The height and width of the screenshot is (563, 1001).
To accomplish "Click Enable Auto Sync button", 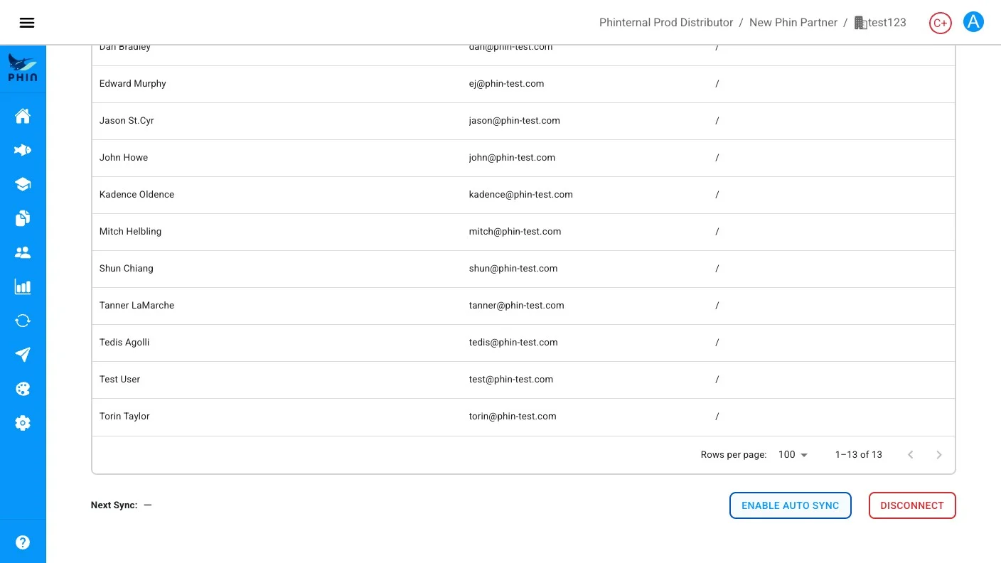I will tap(791, 505).
